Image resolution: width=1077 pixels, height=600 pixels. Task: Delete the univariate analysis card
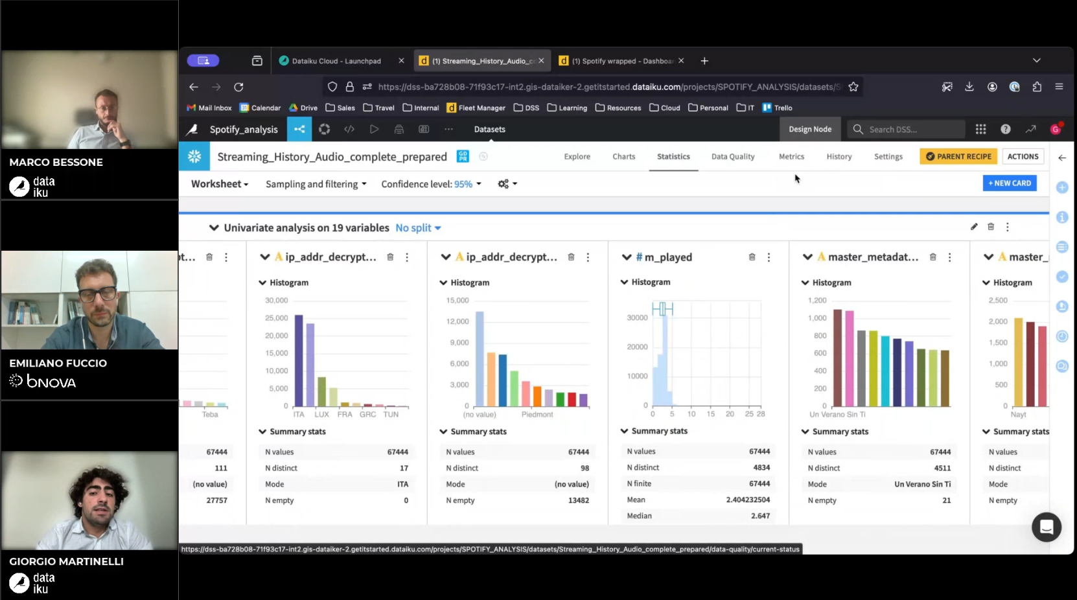point(991,227)
